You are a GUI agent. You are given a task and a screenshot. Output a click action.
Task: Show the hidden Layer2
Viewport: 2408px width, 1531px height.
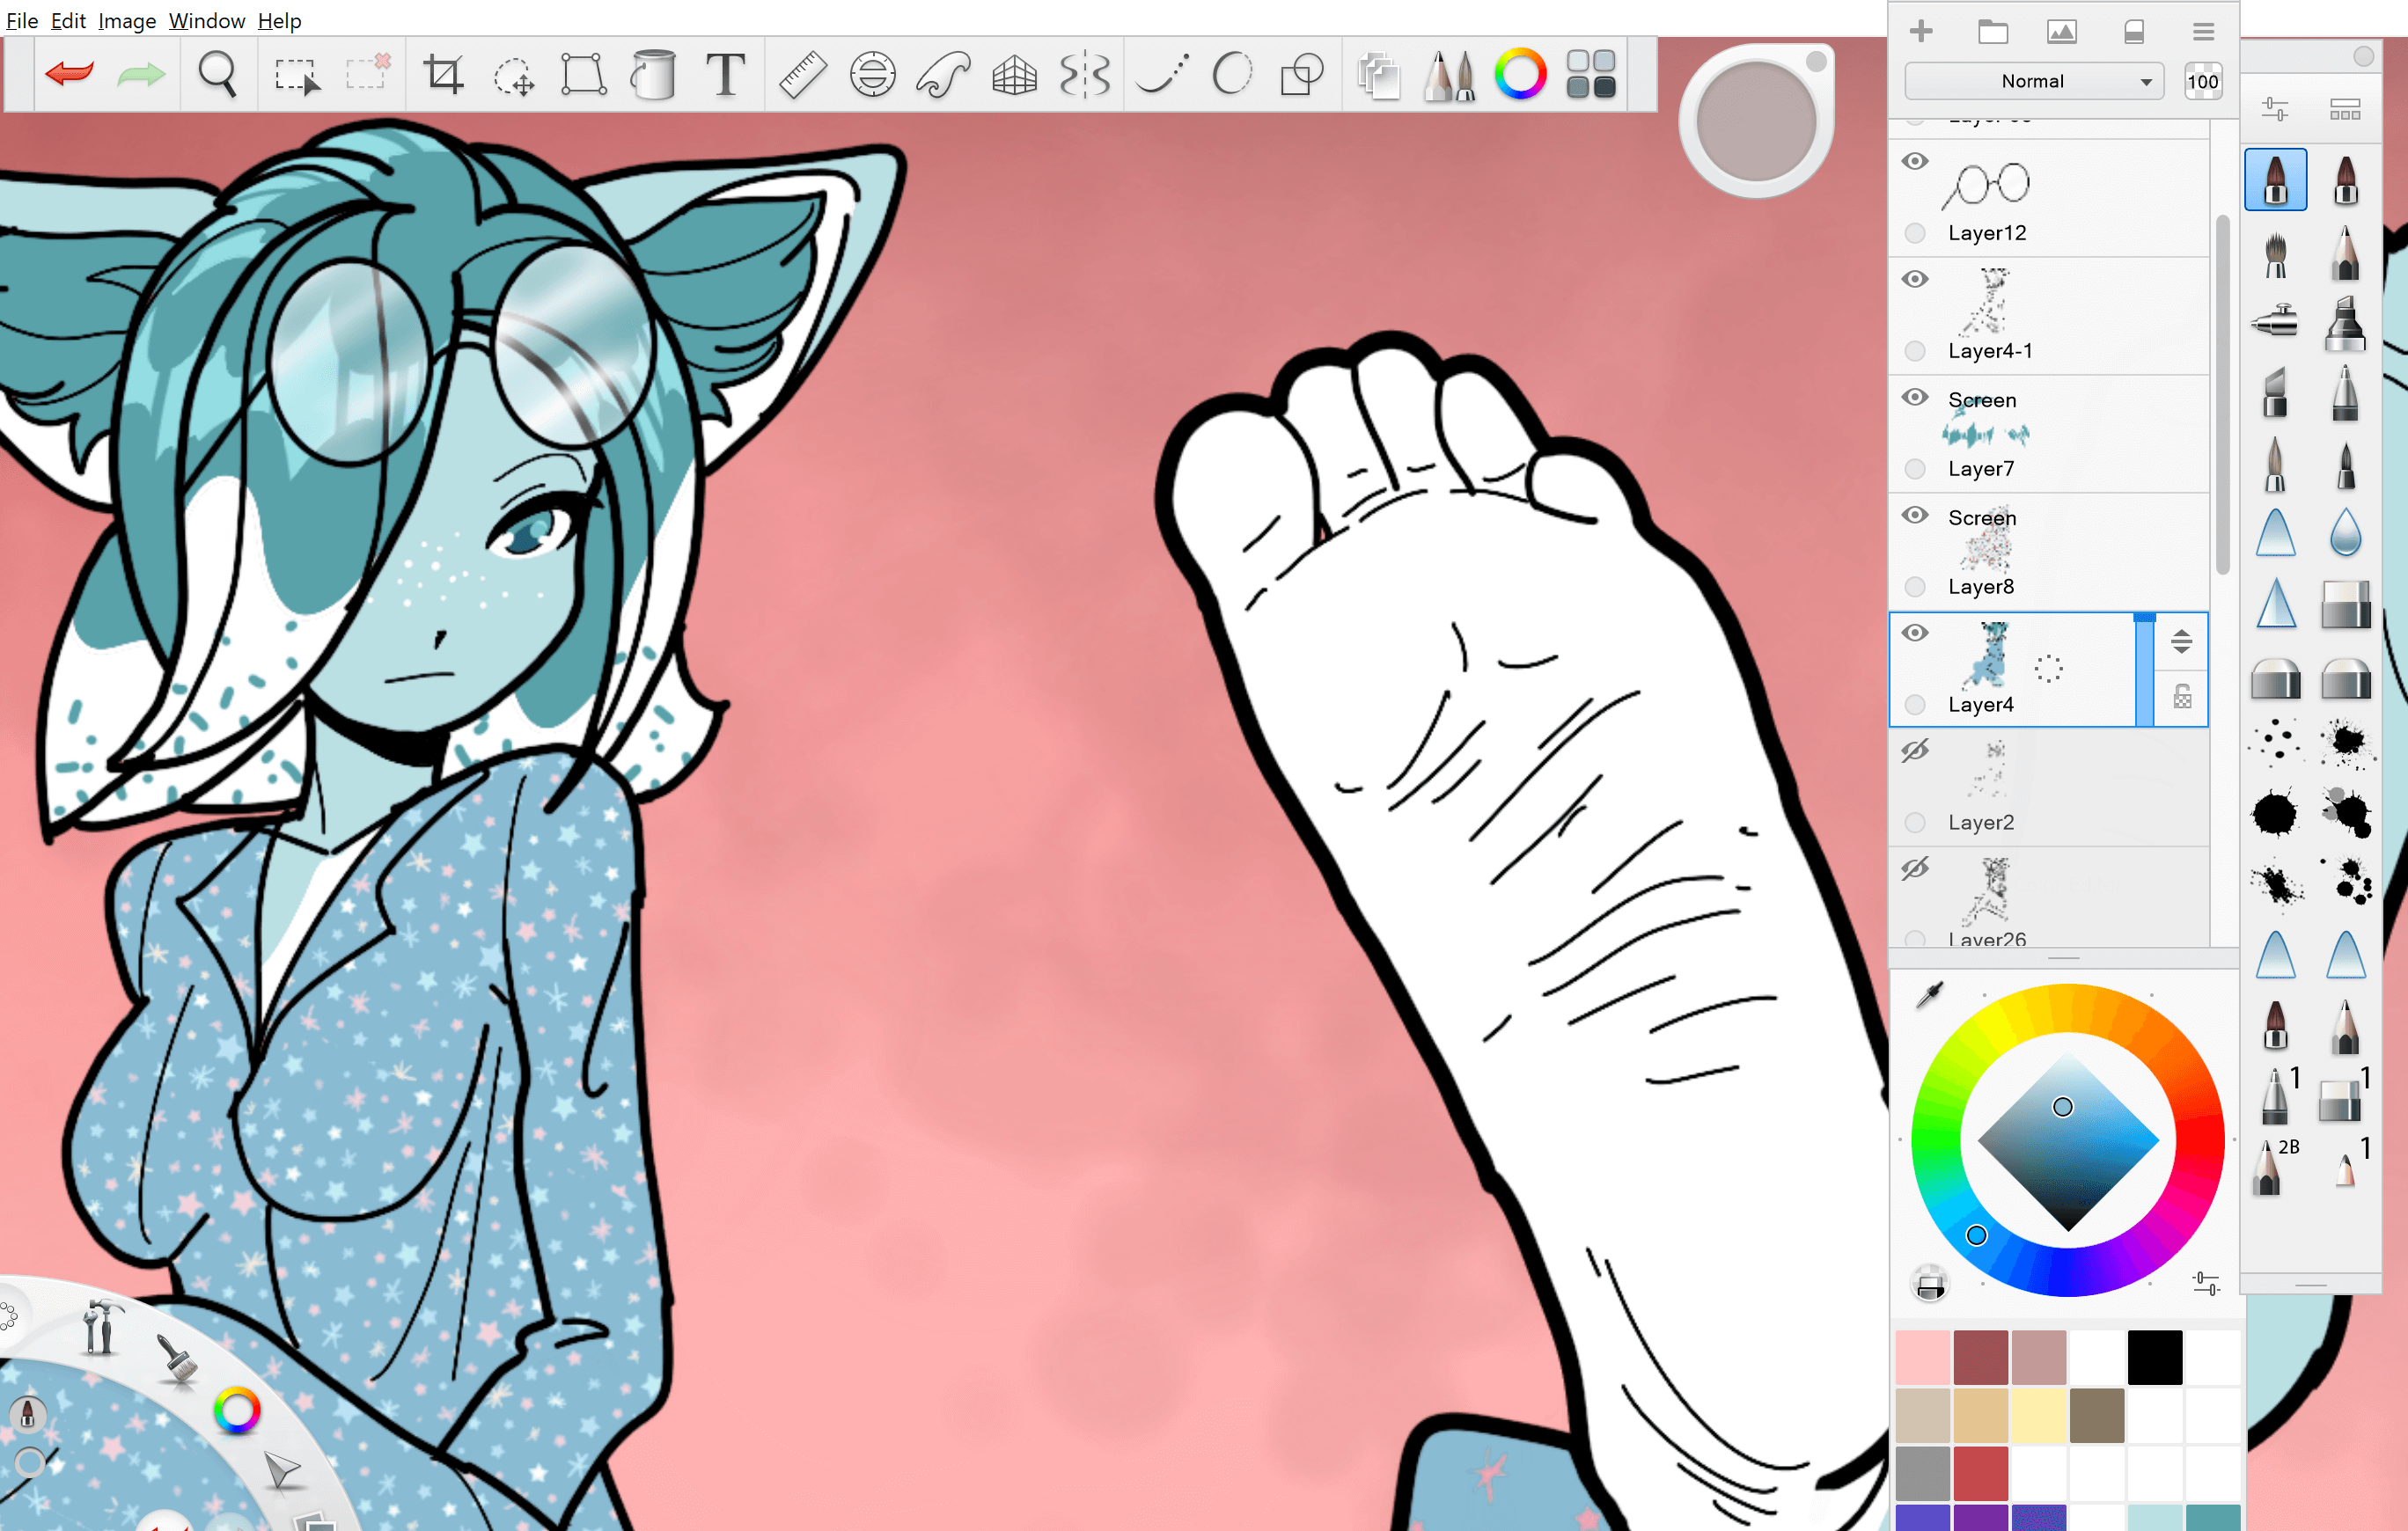tap(1915, 751)
